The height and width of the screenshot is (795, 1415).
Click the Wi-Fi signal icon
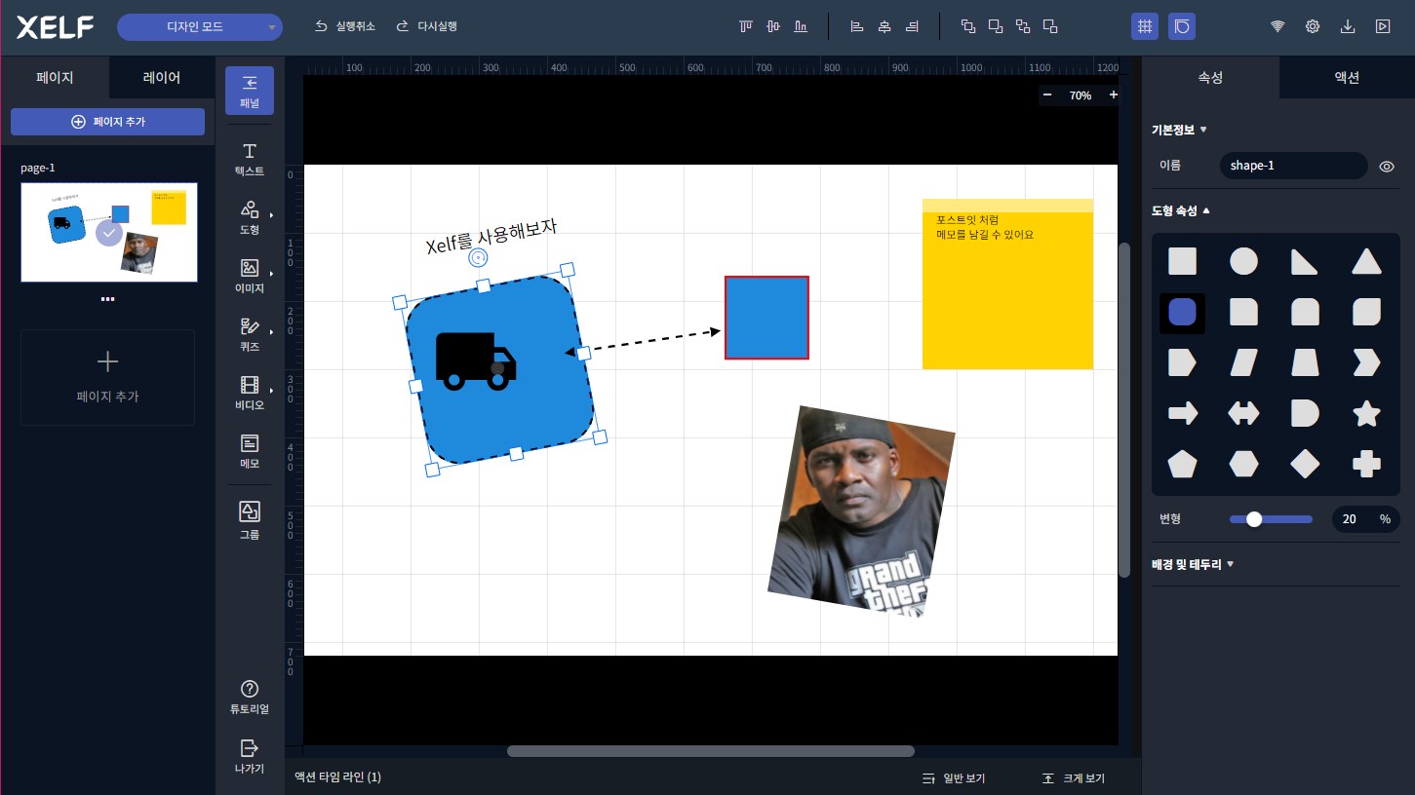click(x=1277, y=26)
